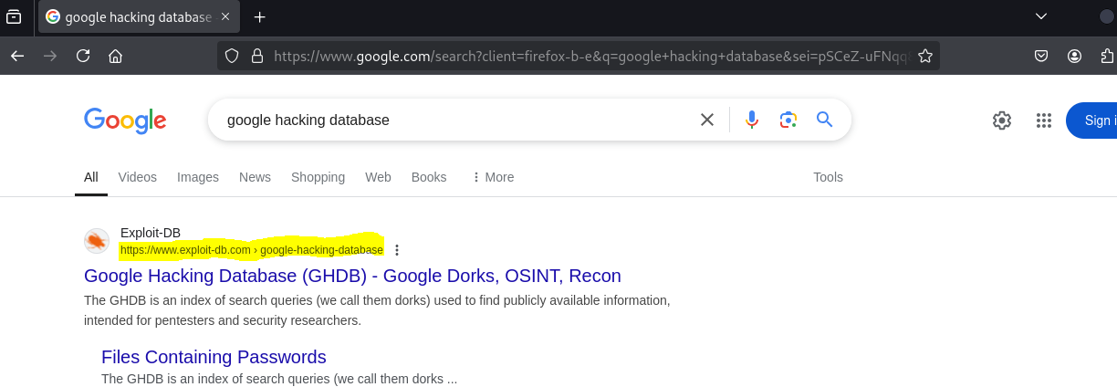Open Firefox View recent browsing icon
This screenshot has width=1117, height=387.
[x=14, y=16]
